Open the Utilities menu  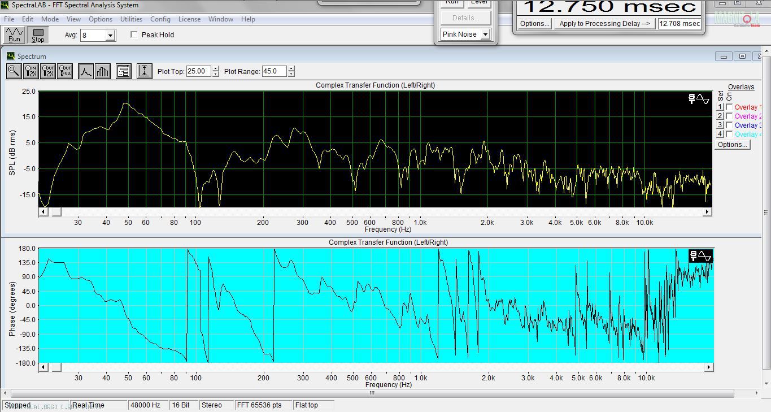point(131,19)
